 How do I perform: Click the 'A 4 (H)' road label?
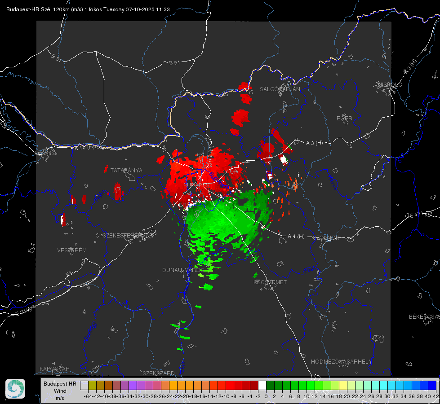coord(296,237)
